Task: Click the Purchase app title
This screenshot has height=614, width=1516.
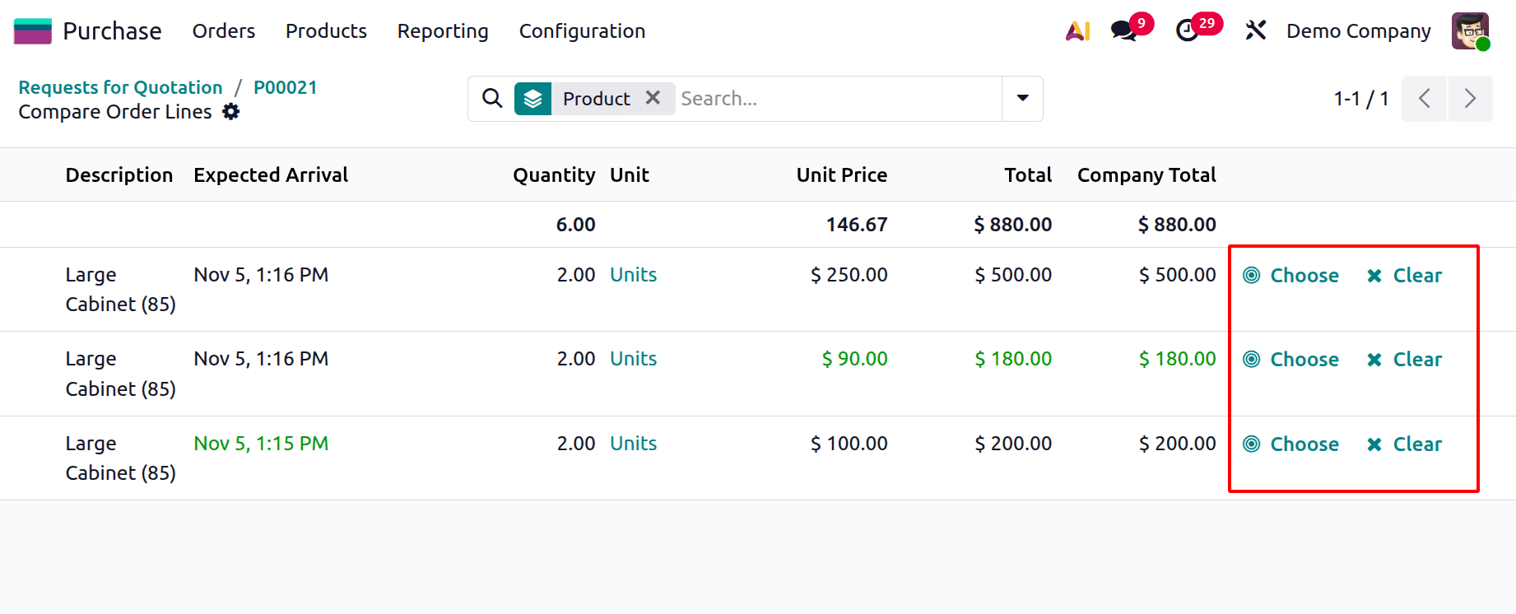Action: tap(112, 31)
